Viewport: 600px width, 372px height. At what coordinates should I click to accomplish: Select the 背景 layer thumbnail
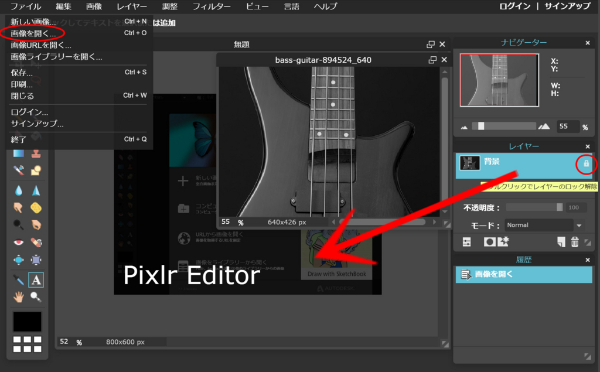[469, 163]
